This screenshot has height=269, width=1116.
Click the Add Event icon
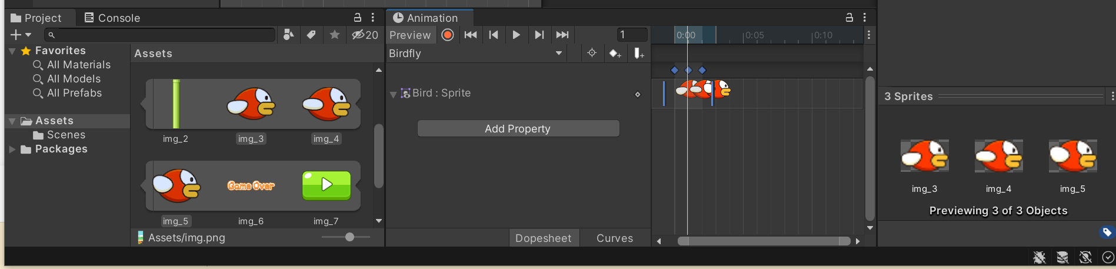(639, 54)
